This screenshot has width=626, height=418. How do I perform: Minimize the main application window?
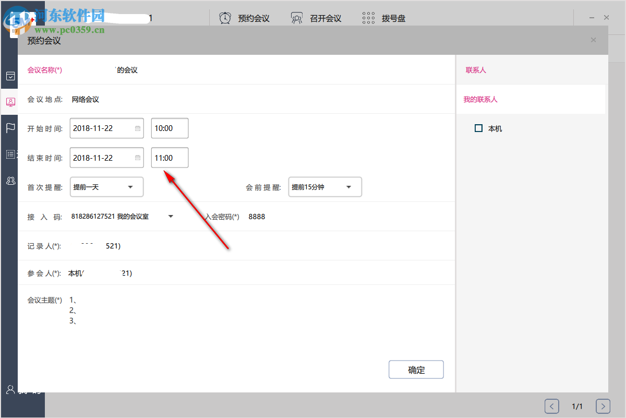592,18
